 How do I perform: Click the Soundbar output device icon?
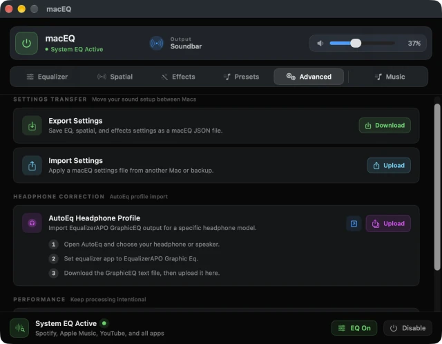click(157, 43)
